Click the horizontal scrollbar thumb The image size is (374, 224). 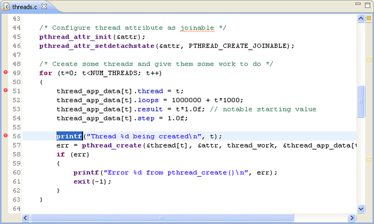[x=162, y=218]
